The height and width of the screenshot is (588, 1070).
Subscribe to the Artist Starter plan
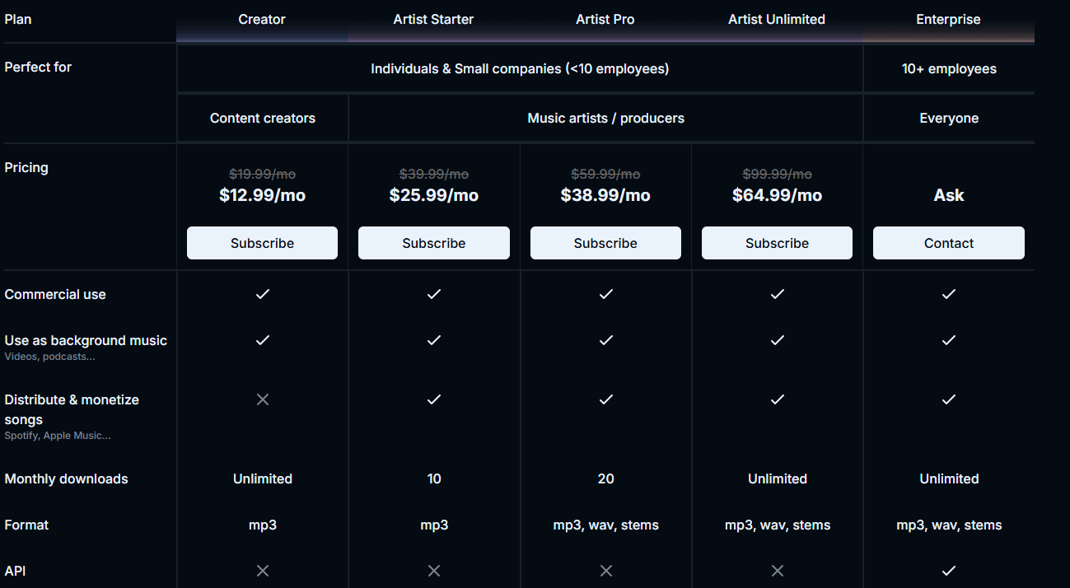[x=433, y=243]
